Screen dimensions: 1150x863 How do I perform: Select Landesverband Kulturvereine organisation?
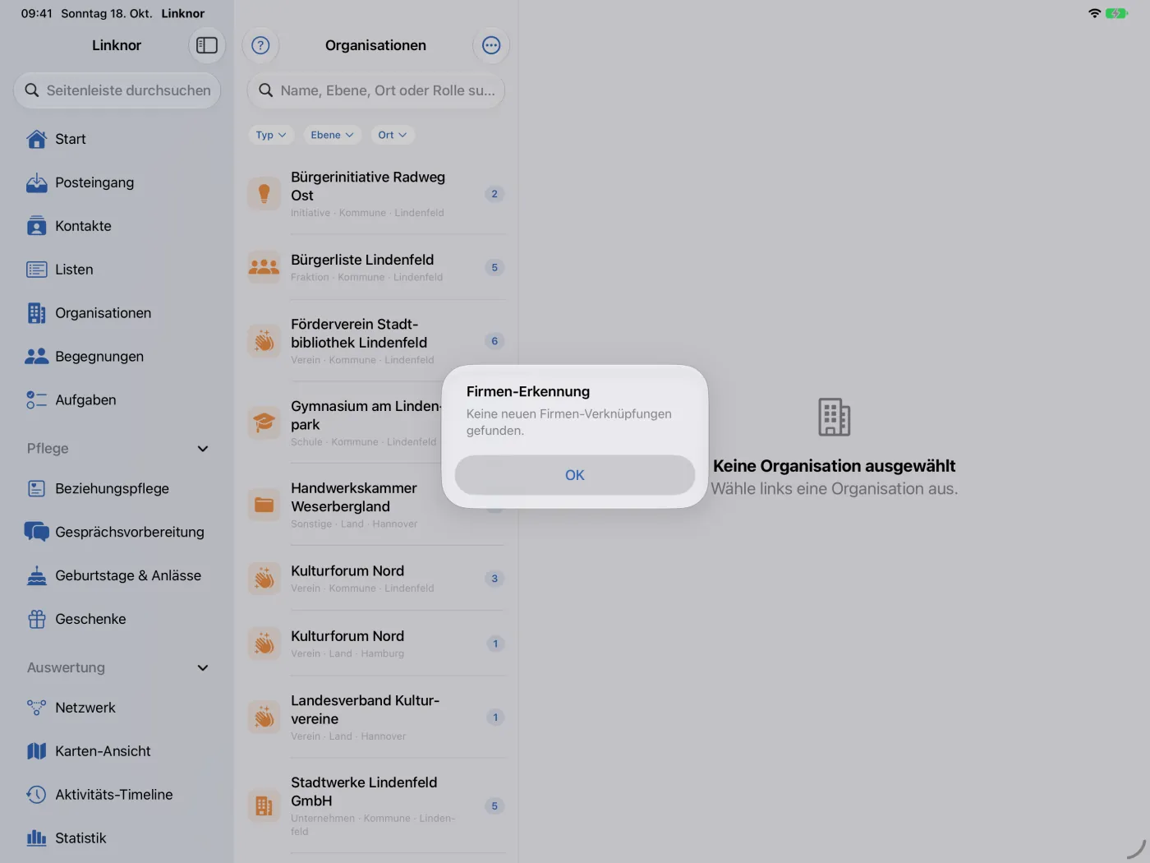[x=376, y=718]
